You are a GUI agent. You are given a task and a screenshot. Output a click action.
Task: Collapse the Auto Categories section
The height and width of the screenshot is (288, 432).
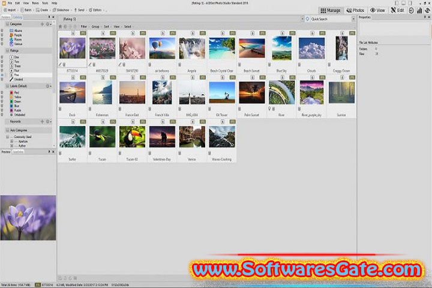click(x=7, y=130)
